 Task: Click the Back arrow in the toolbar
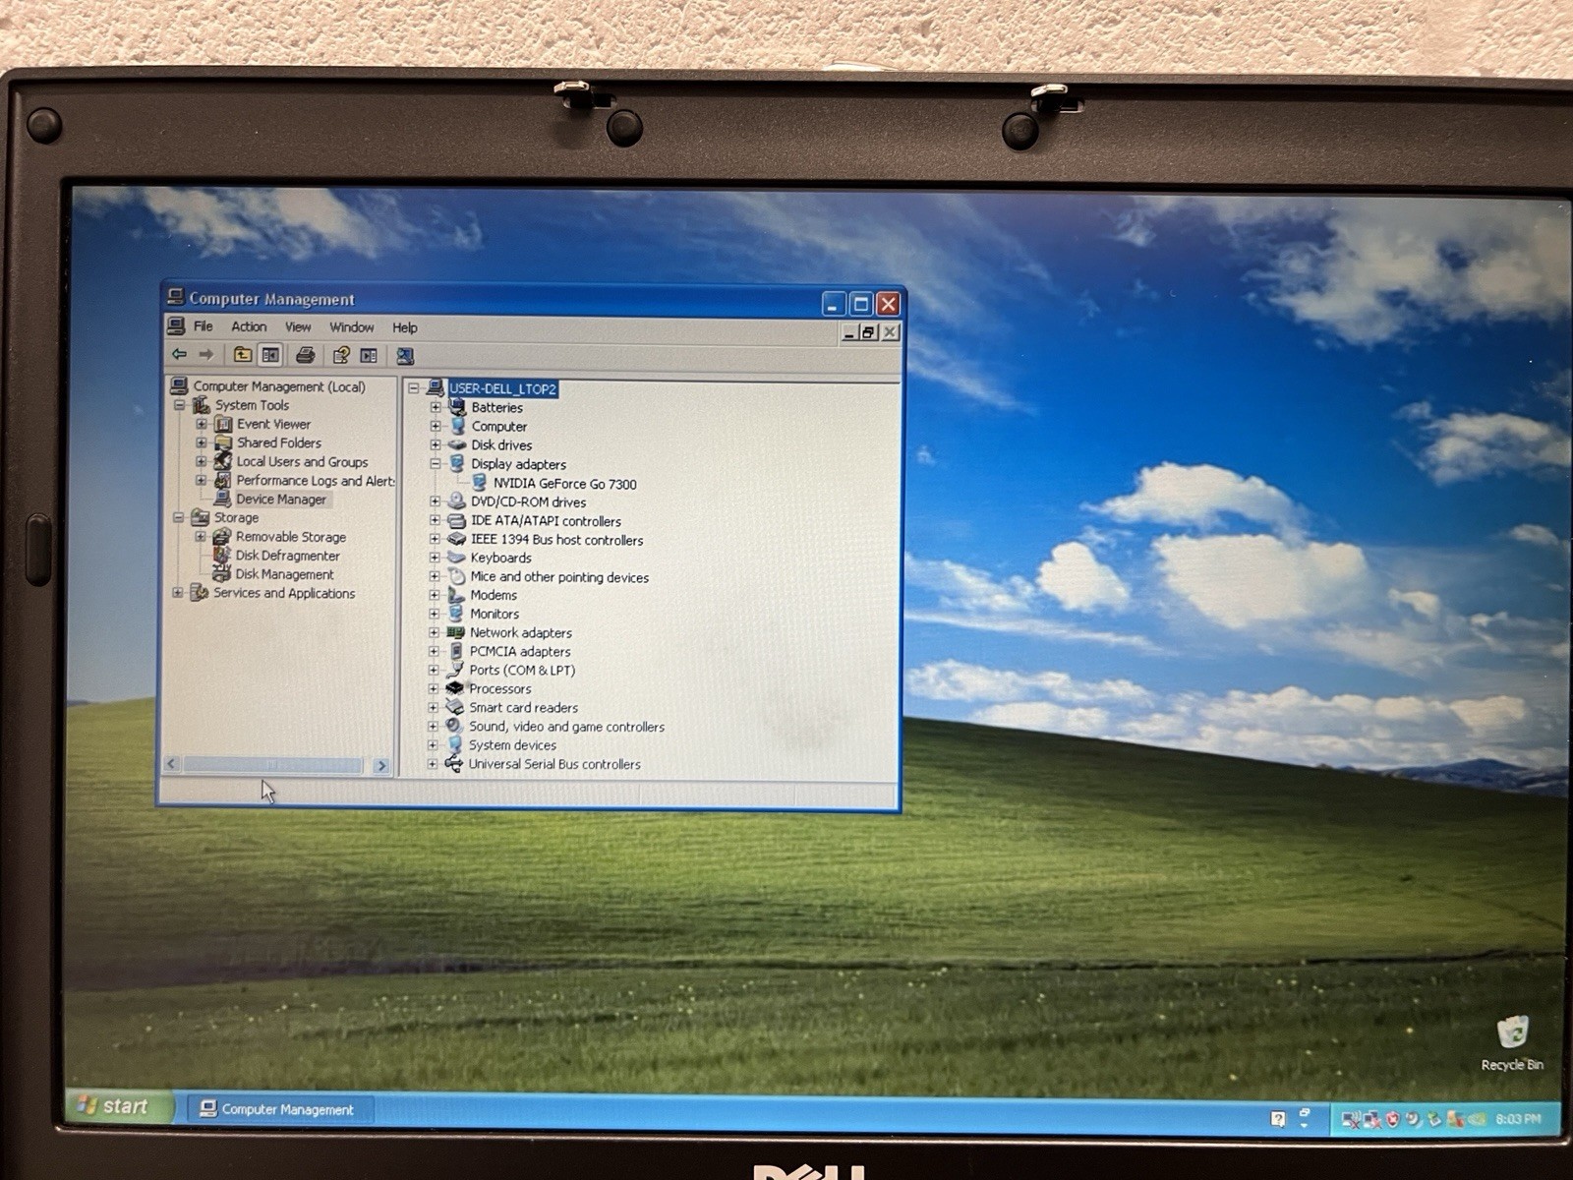coord(179,354)
